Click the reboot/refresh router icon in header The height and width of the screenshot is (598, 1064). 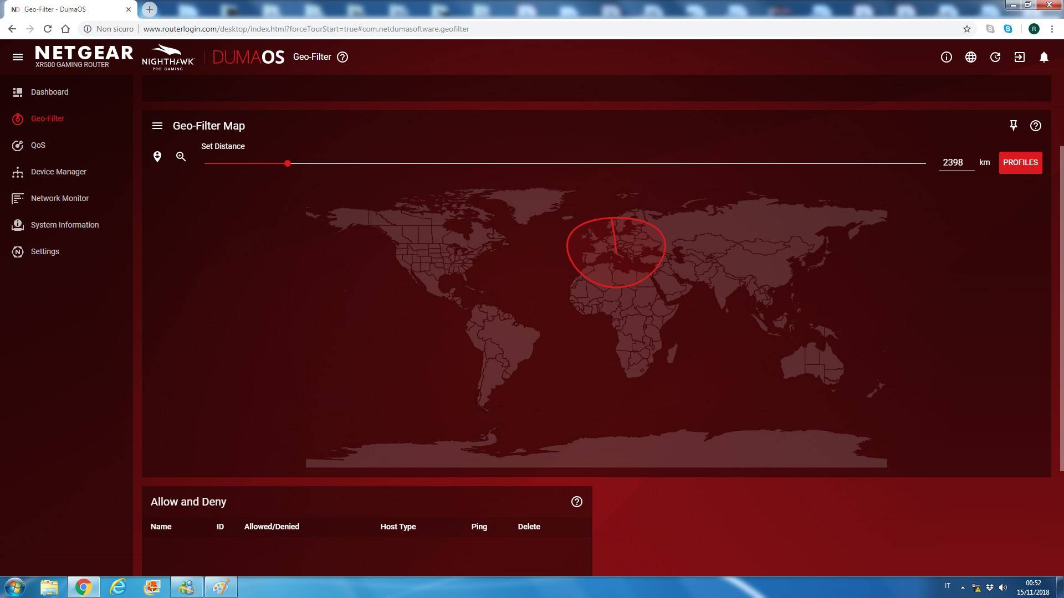click(995, 57)
